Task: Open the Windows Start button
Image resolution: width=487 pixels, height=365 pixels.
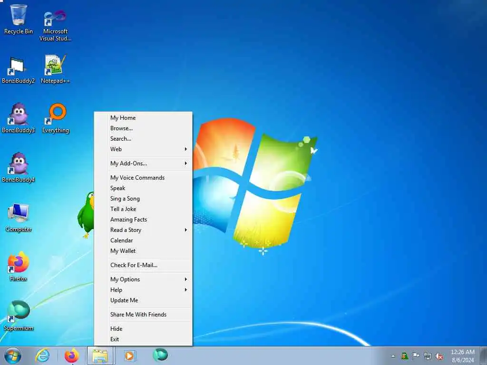Action: click(x=13, y=355)
